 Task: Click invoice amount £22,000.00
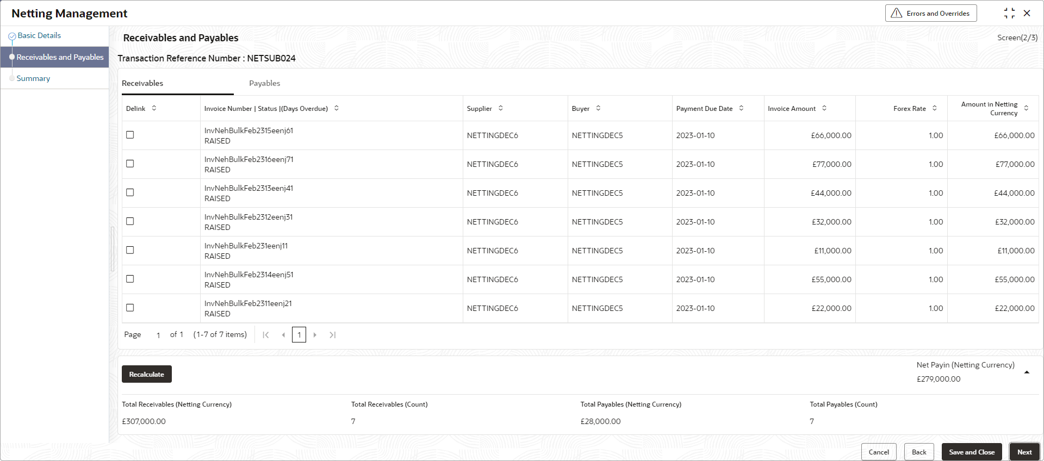click(831, 308)
